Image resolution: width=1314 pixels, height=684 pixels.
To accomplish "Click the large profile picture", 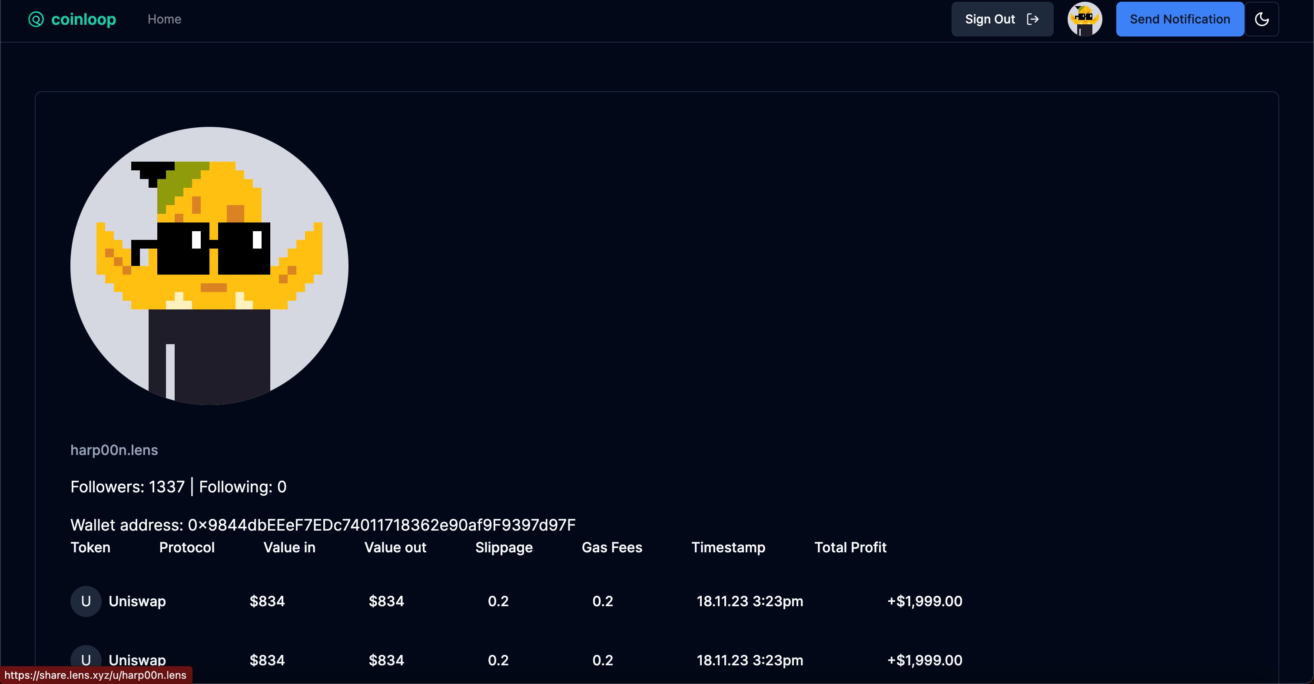I will click(x=209, y=266).
